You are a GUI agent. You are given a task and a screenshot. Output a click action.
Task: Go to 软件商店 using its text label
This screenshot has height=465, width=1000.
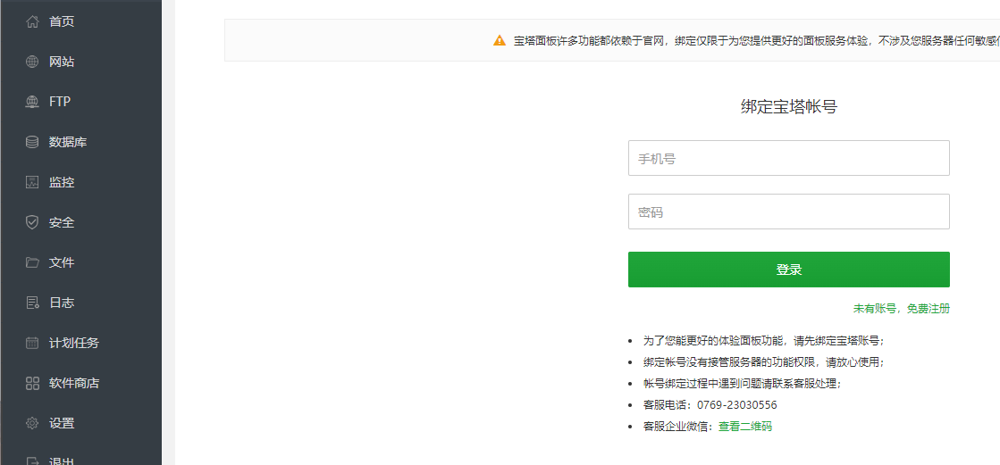pyautogui.click(x=74, y=383)
